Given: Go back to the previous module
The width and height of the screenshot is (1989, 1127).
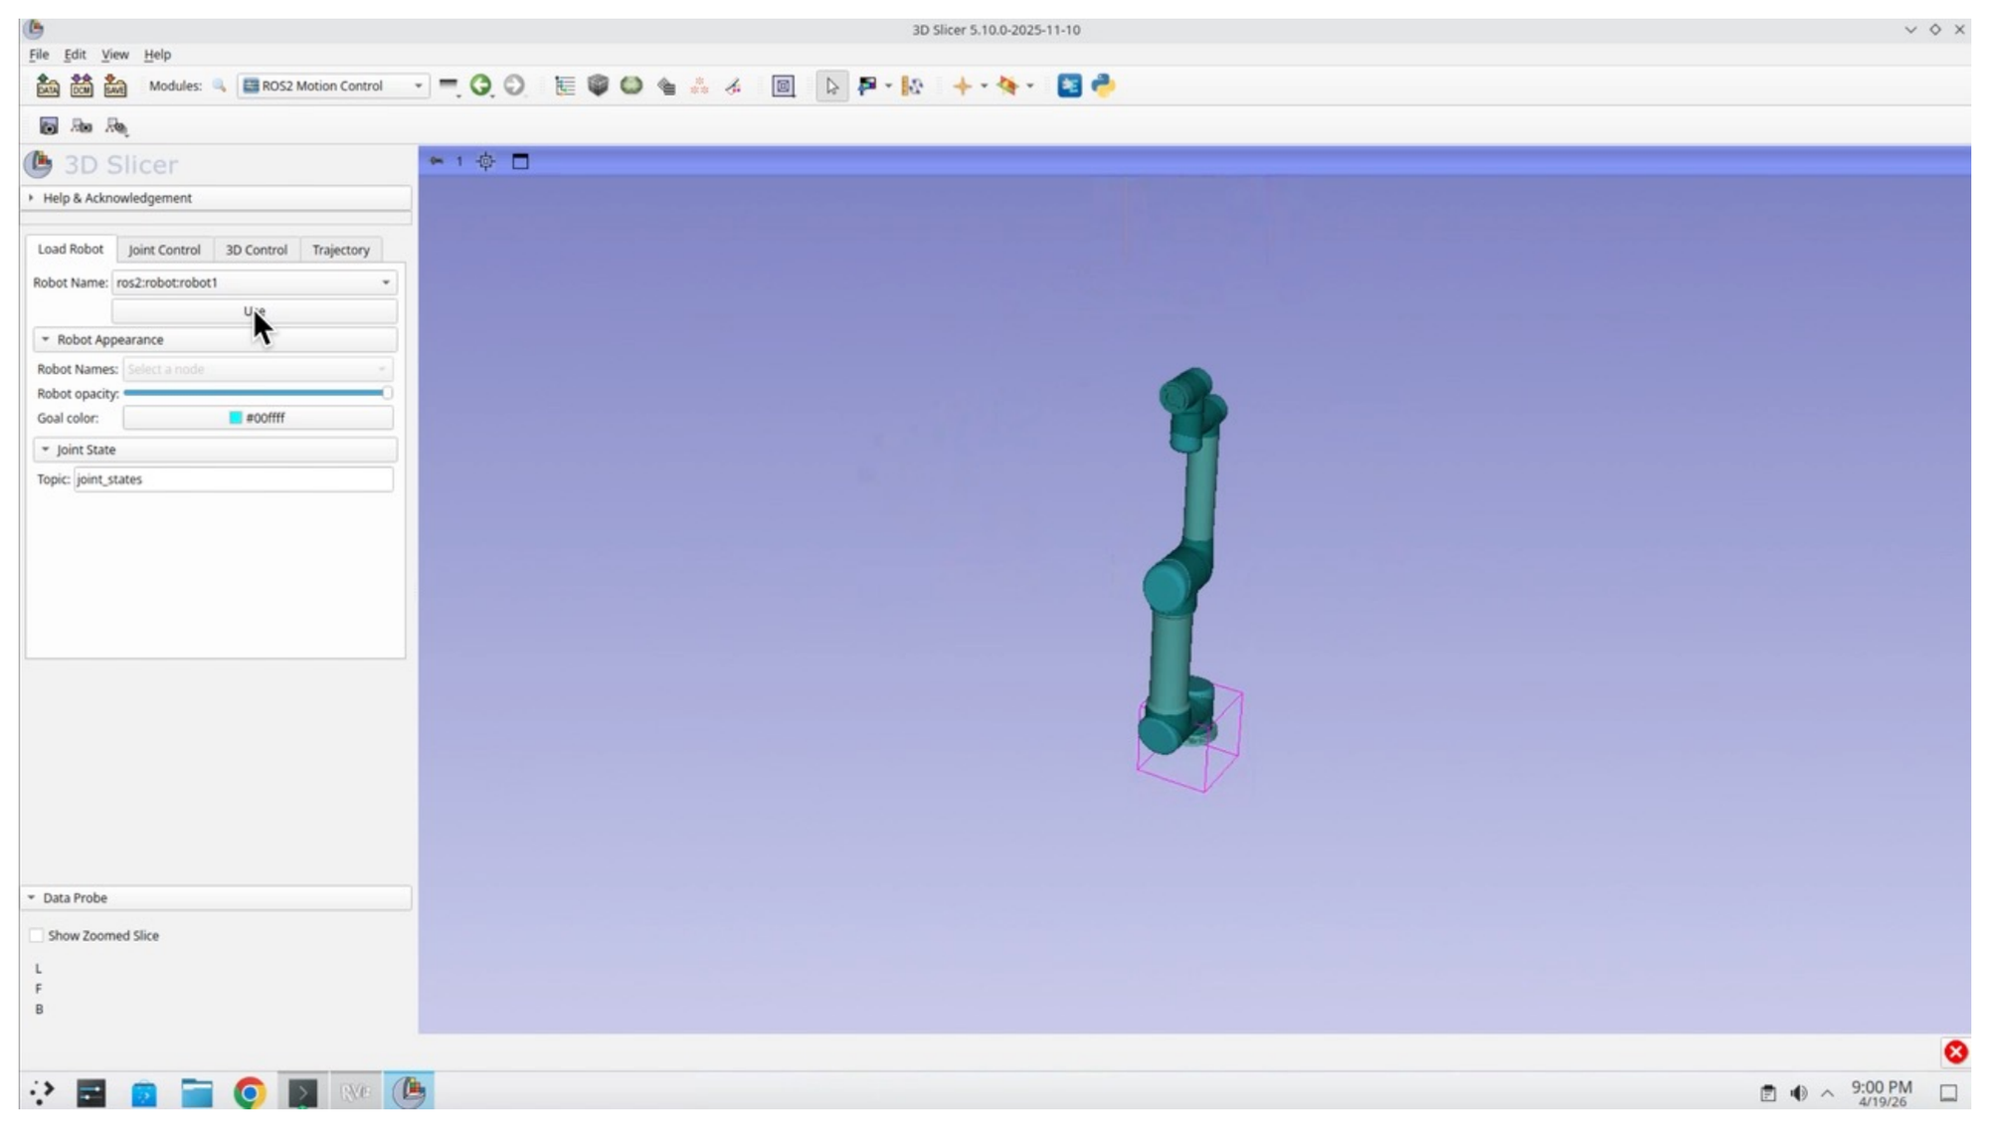Looking at the screenshot, I should [482, 87].
